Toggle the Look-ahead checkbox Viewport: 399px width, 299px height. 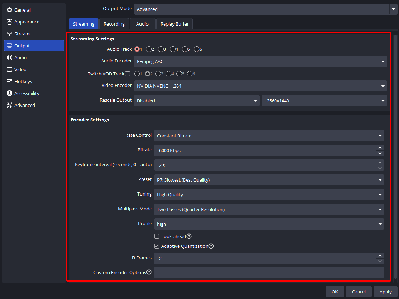[x=157, y=236]
